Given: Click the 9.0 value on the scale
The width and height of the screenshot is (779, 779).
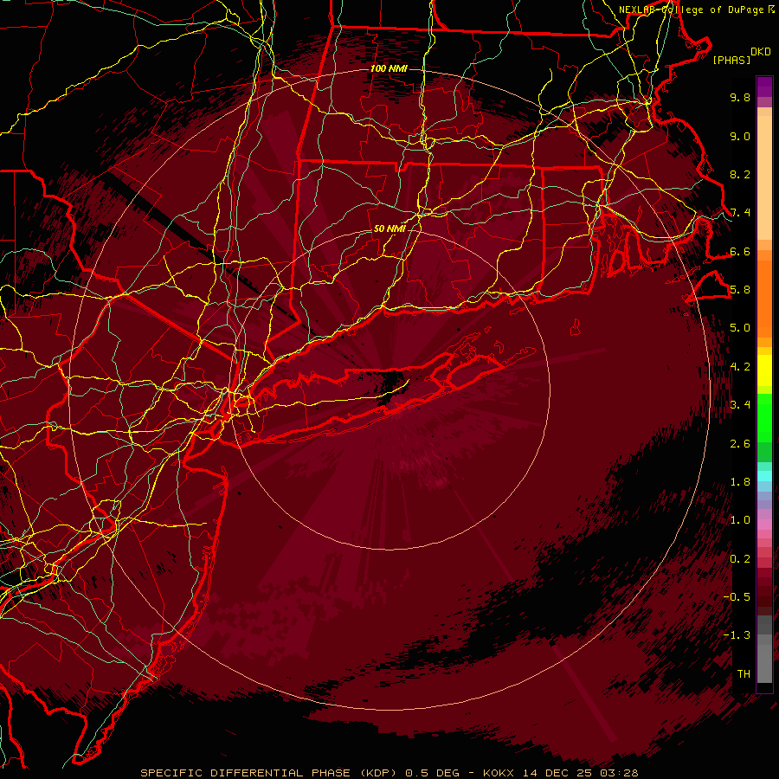Looking at the screenshot, I should tap(740, 136).
